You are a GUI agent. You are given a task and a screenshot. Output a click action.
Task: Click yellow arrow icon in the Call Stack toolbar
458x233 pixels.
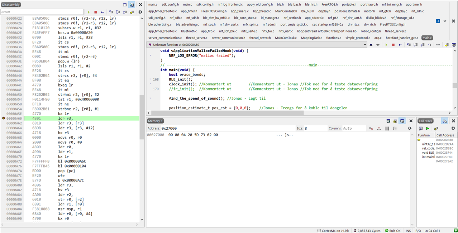click(x=436, y=128)
